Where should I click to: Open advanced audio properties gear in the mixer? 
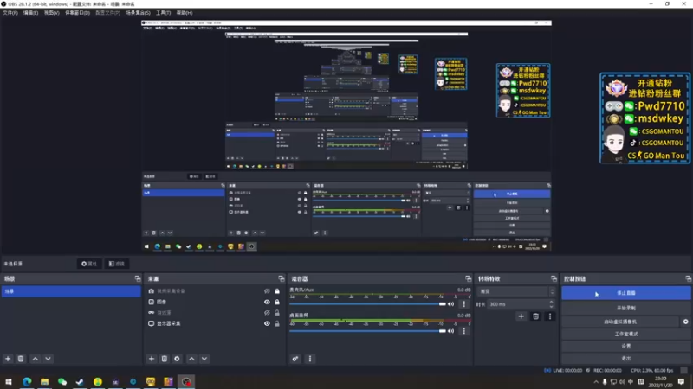[x=295, y=359]
